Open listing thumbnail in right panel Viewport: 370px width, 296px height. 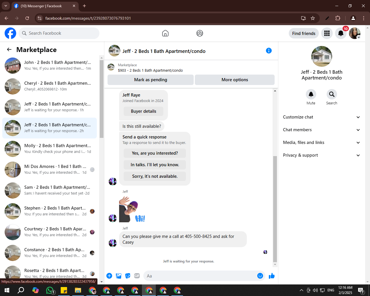click(x=322, y=56)
